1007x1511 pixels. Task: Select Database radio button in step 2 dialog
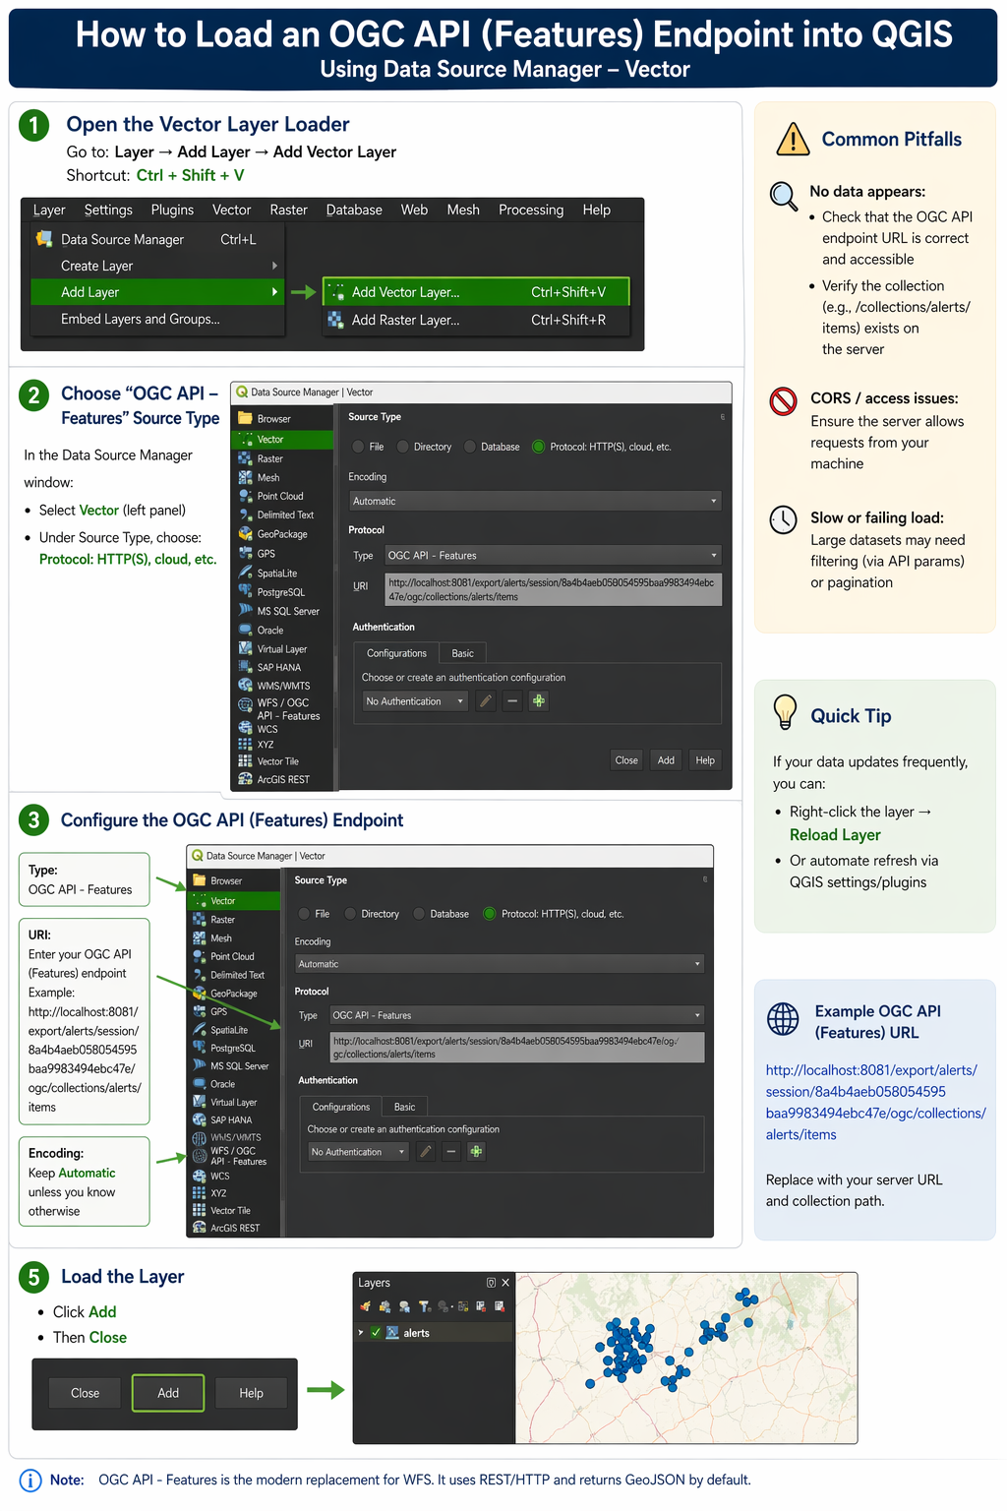[x=470, y=447]
